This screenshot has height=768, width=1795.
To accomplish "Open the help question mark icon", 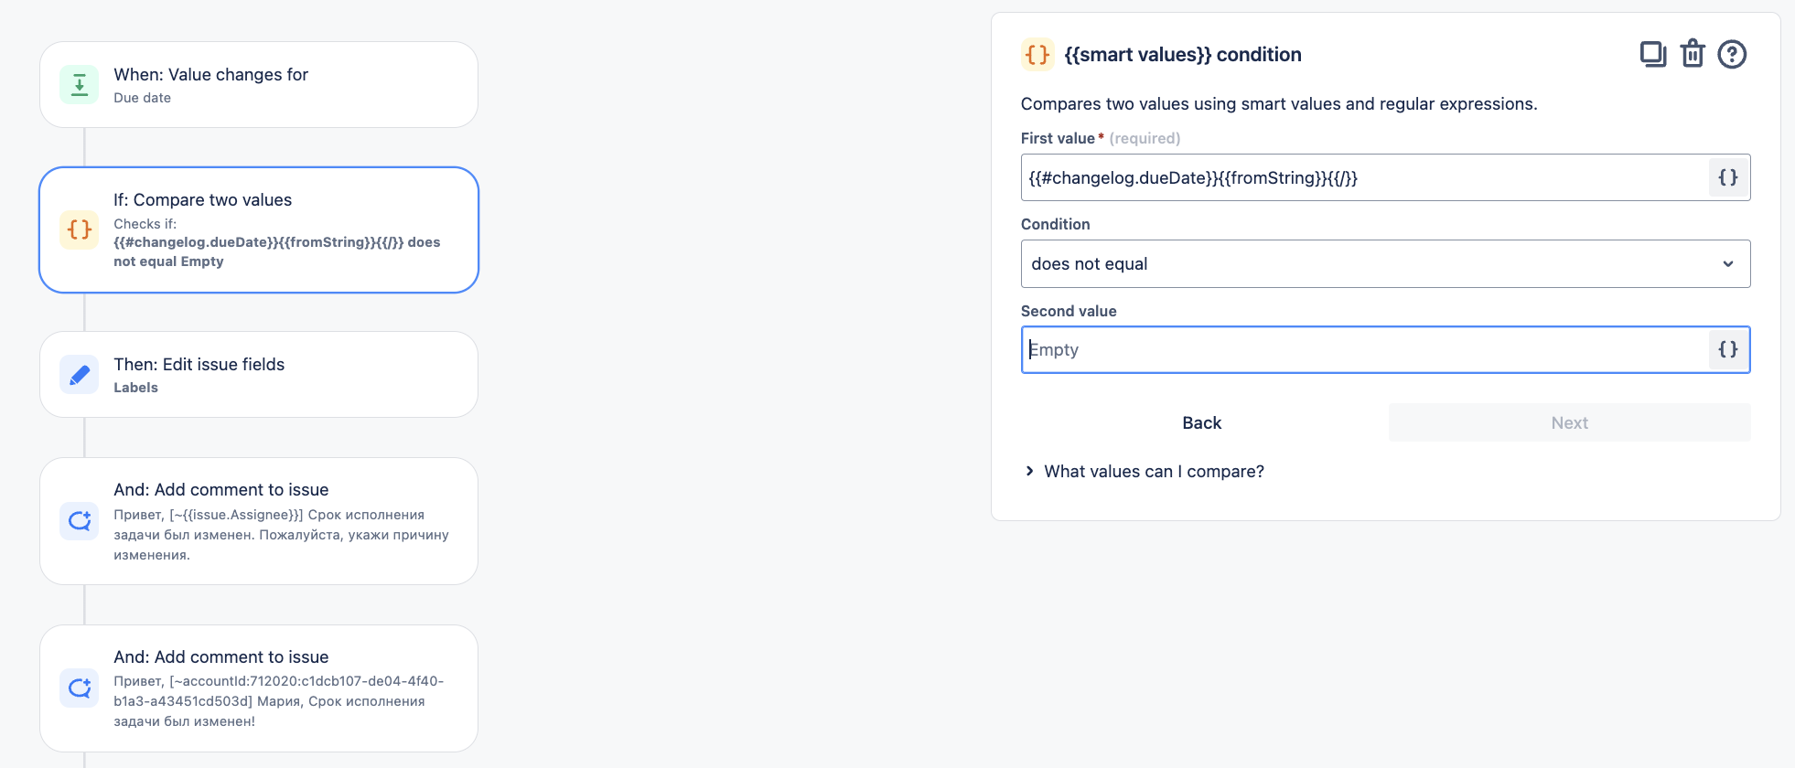I will pyautogui.click(x=1732, y=55).
